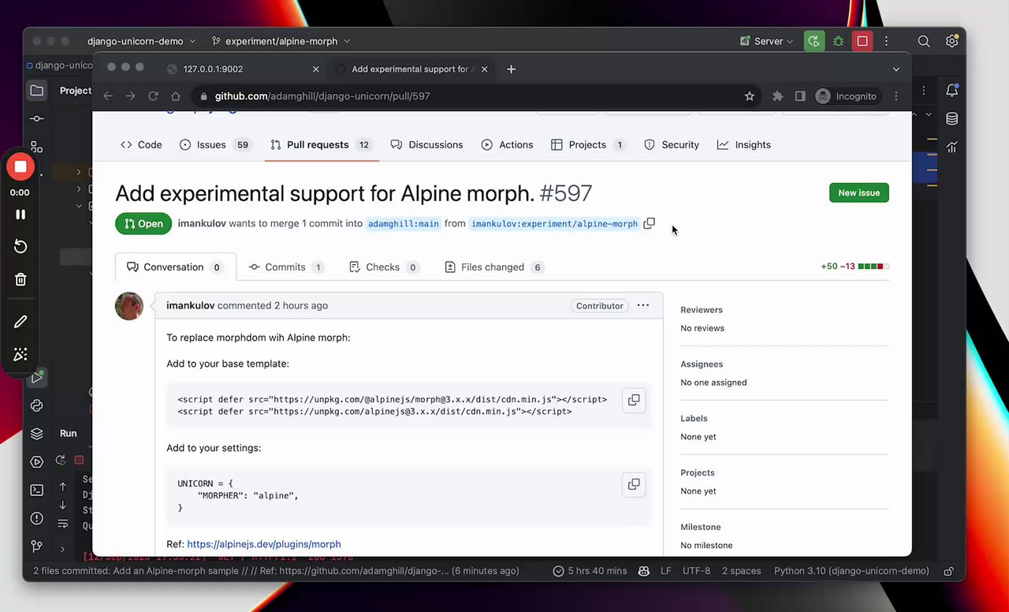Click the green New issue button

pos(858,193)
